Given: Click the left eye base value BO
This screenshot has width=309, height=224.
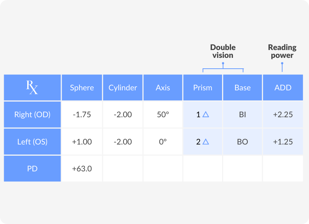Looking at the screenshot, I should click(243, 142).
